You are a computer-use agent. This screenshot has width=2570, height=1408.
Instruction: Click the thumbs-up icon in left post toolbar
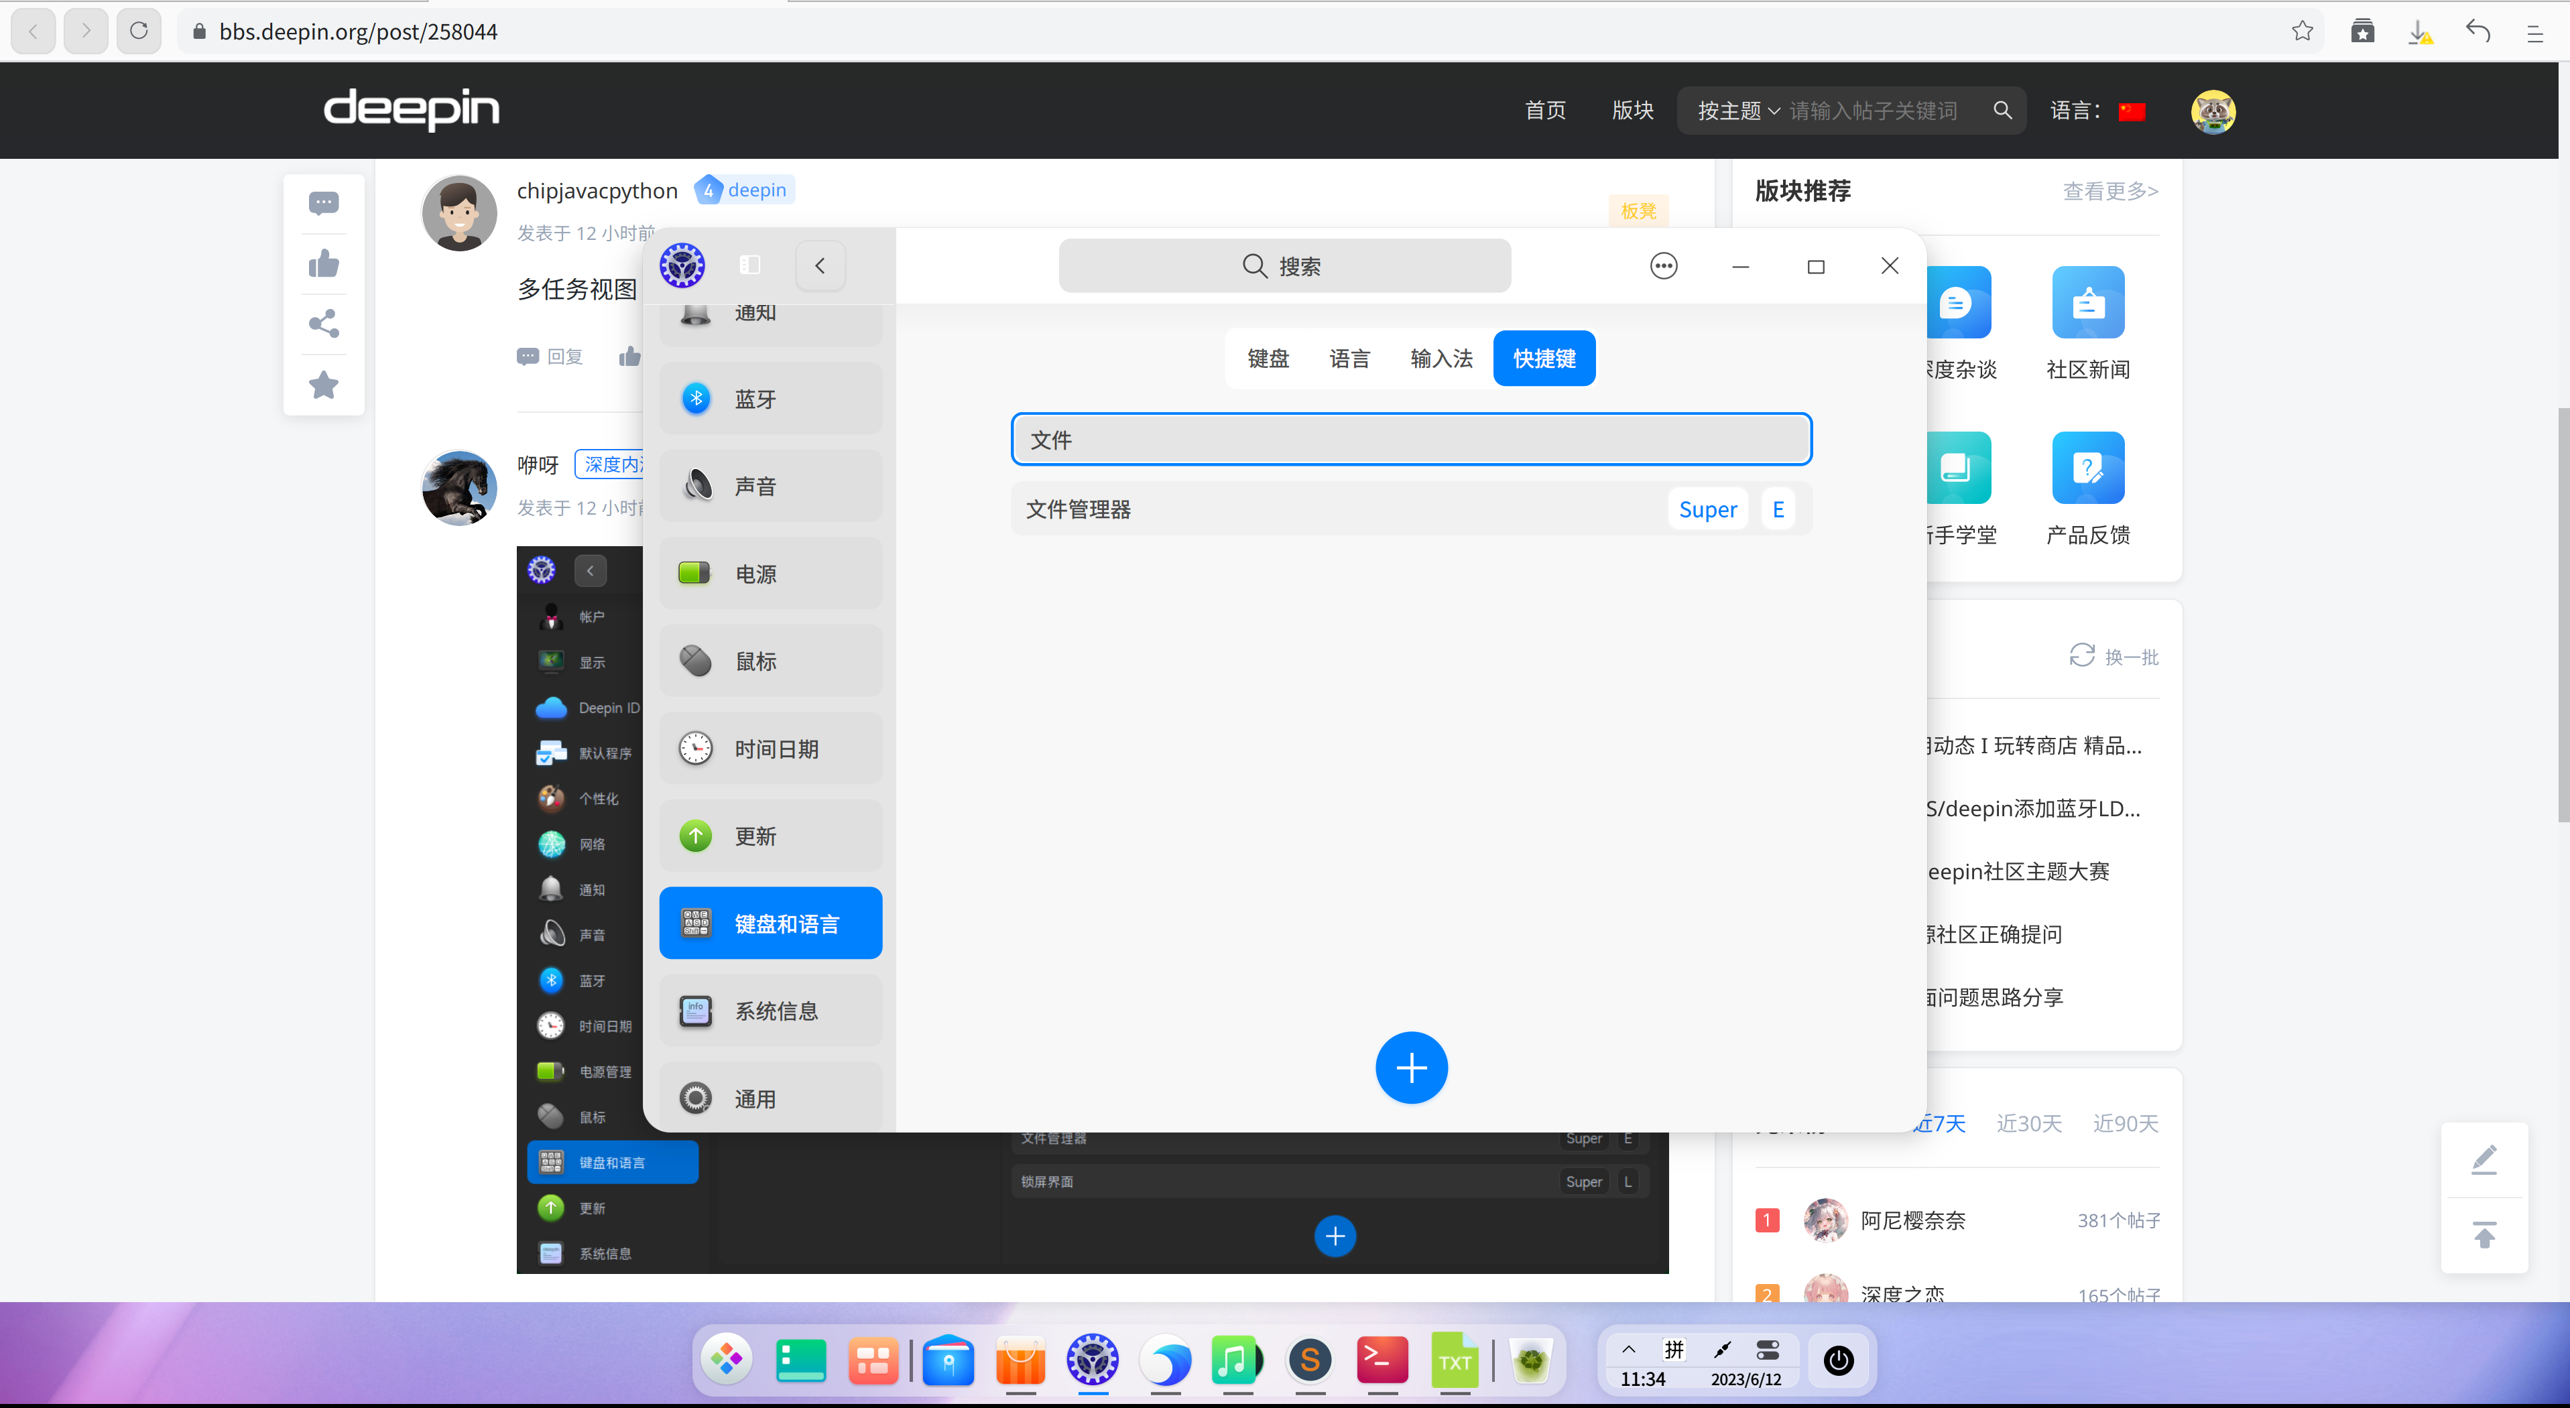tap(323, 263)
